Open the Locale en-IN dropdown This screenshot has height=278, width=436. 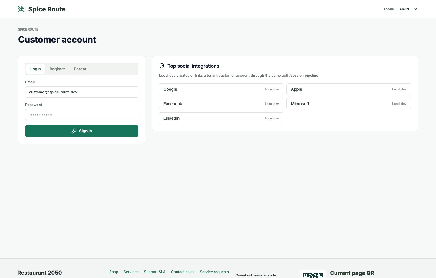coord(407,9)
